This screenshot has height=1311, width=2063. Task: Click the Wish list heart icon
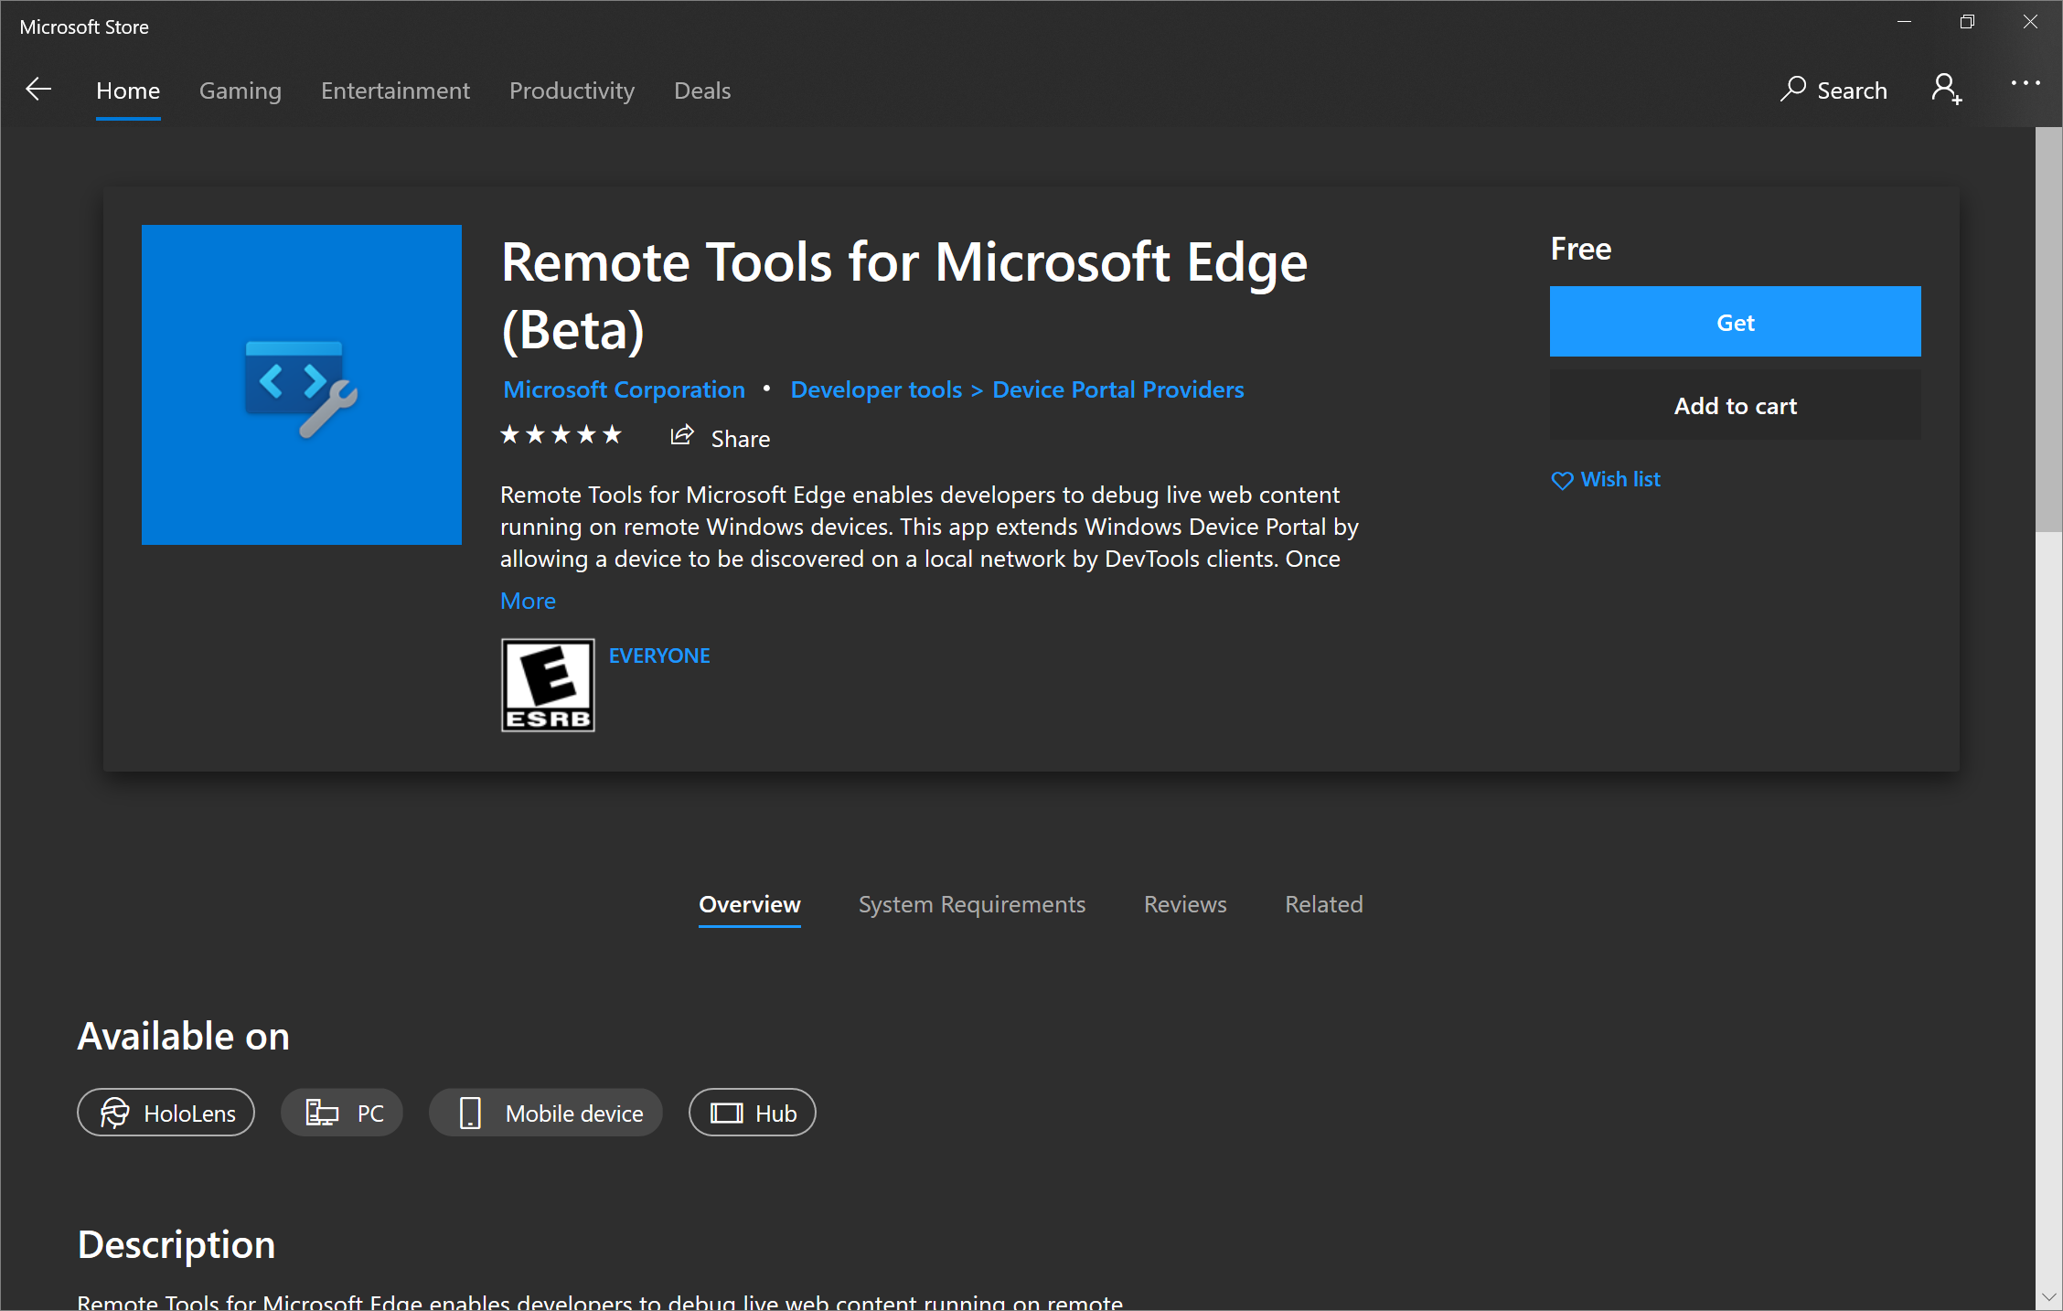(x=1562, y=480)
